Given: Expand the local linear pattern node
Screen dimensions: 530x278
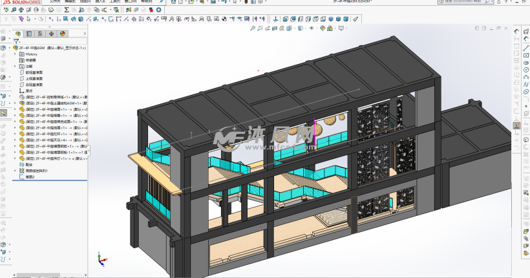Looking at the screenshot, I should click(15, 171).
